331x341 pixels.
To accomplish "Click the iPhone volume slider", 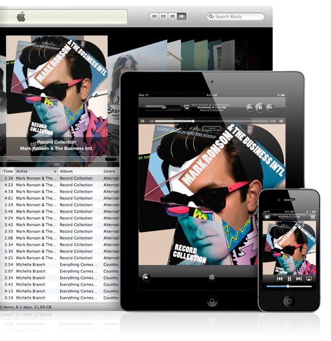I will 289,286.
